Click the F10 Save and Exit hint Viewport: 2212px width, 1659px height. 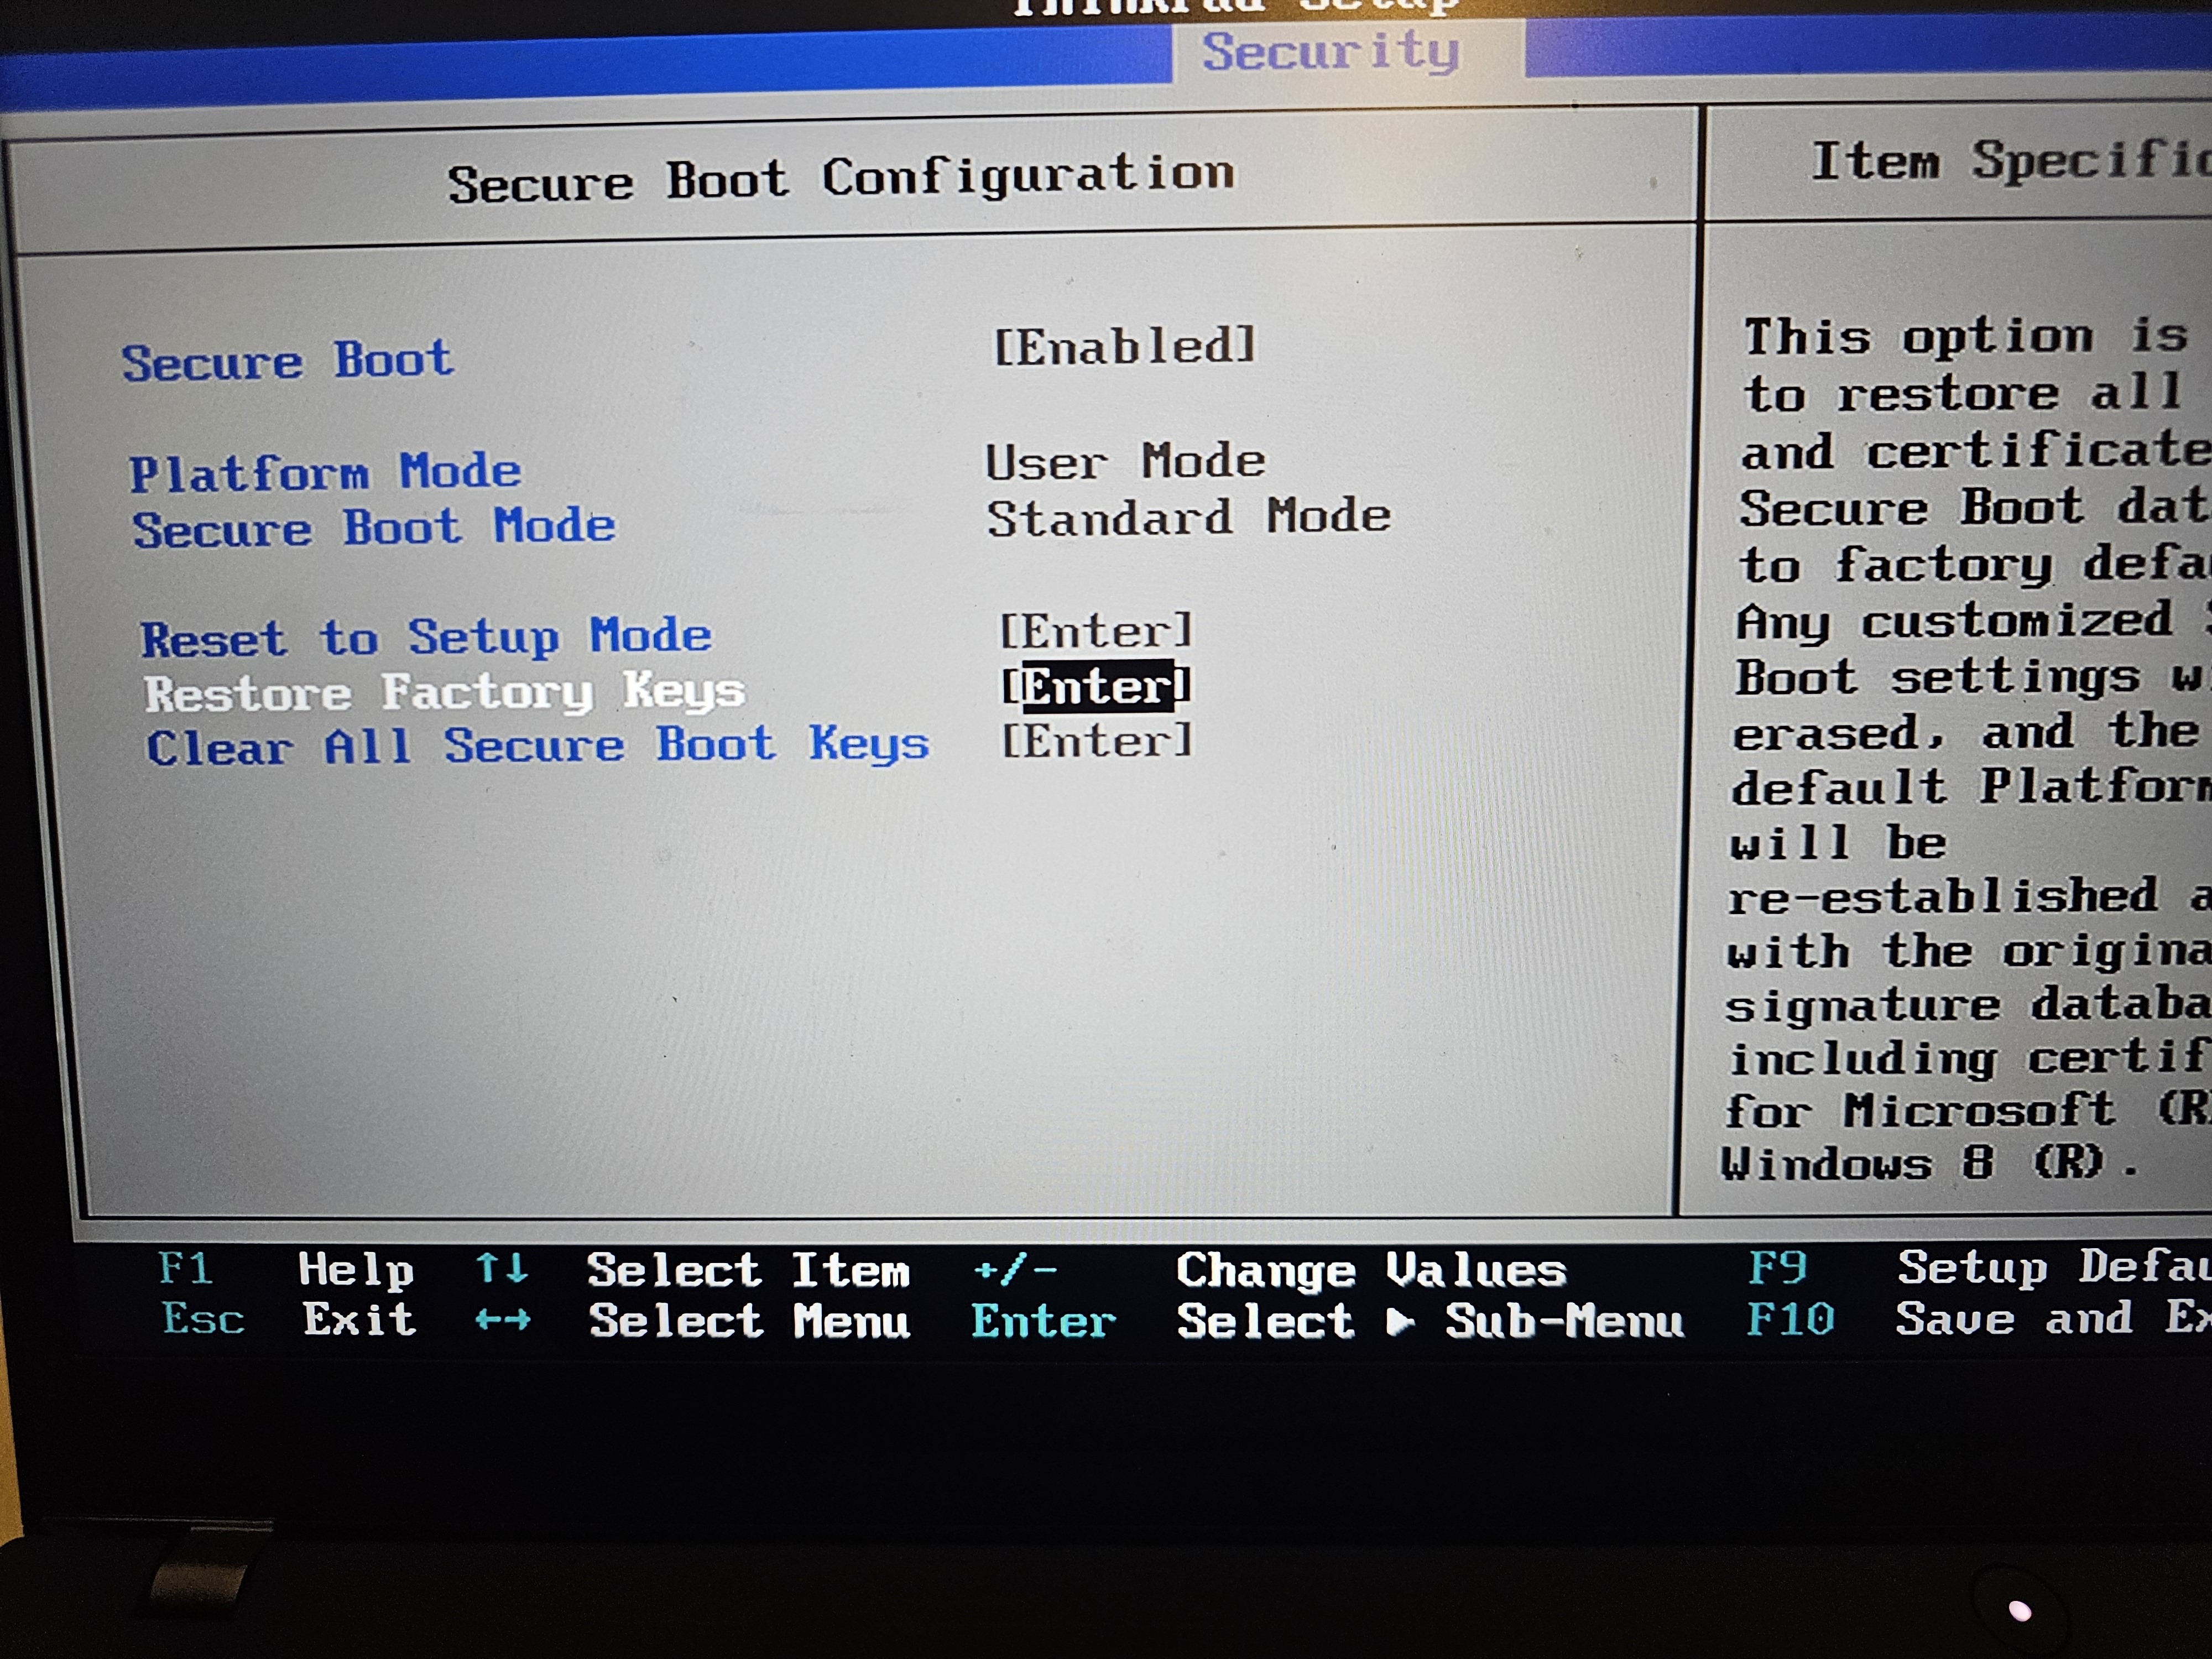[1790, 1318]
